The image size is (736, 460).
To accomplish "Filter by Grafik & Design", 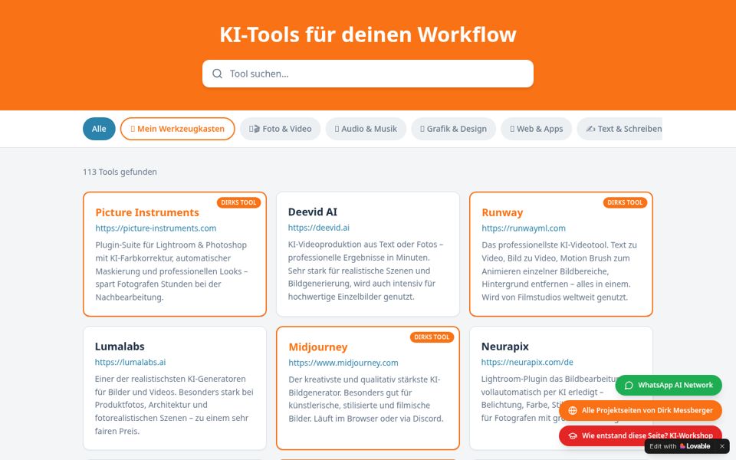I will click(x=453, y=129).
